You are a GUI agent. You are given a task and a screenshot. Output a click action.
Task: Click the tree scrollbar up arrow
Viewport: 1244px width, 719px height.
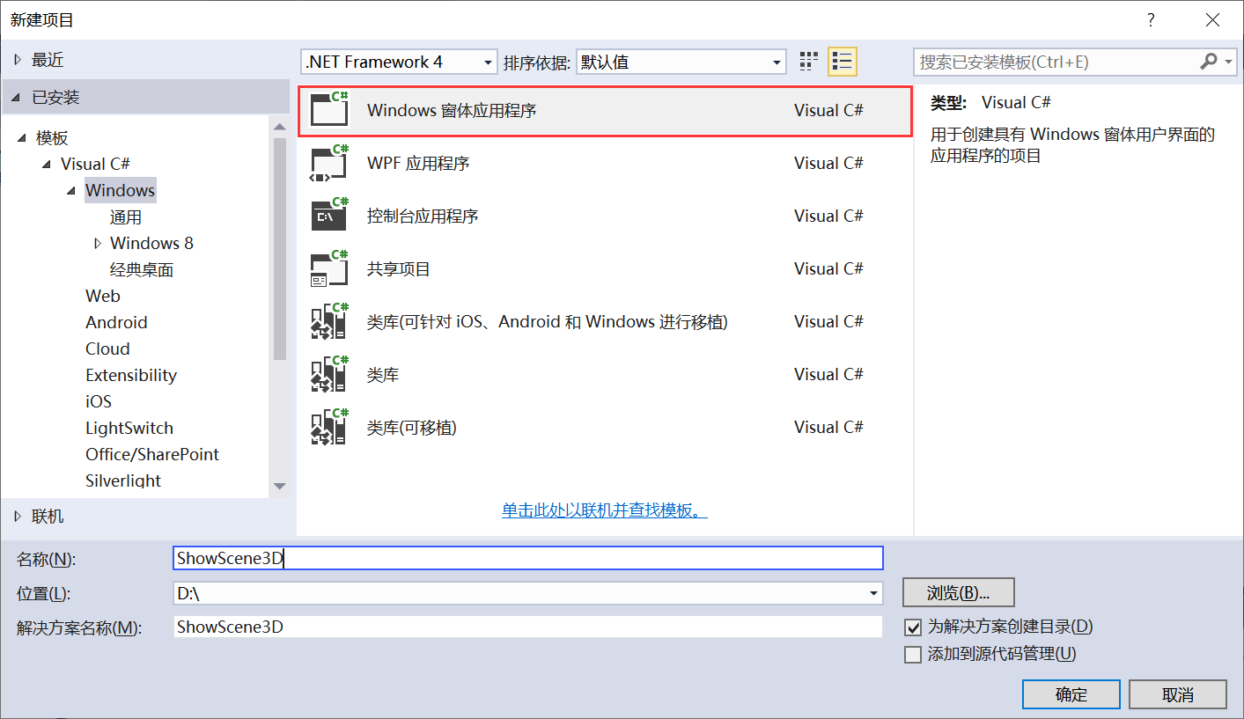click(x=280, y=125)
